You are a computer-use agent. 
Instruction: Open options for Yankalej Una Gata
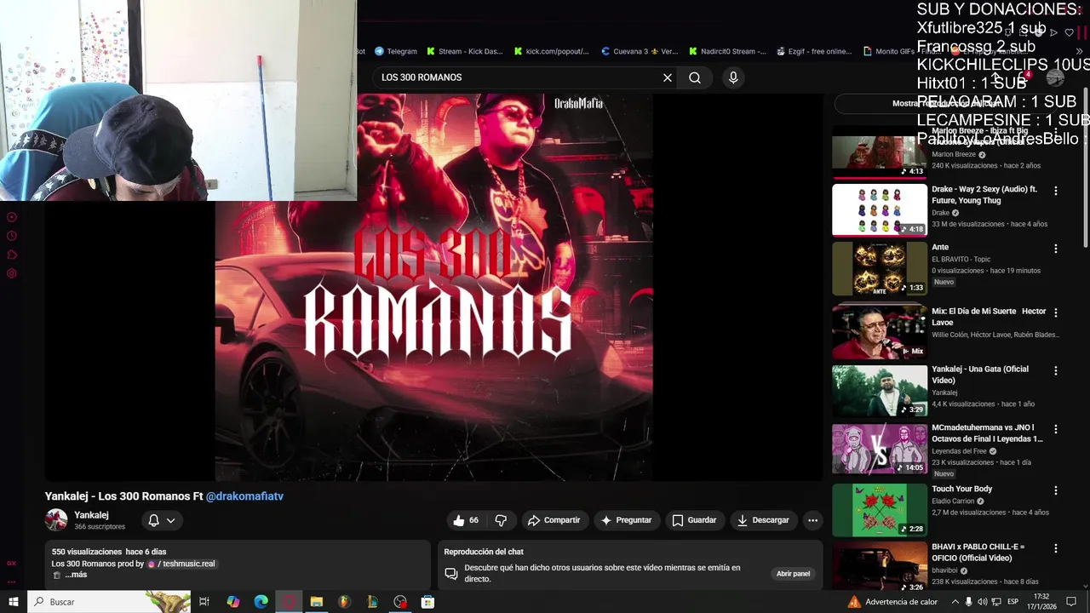coord(1056,370)
